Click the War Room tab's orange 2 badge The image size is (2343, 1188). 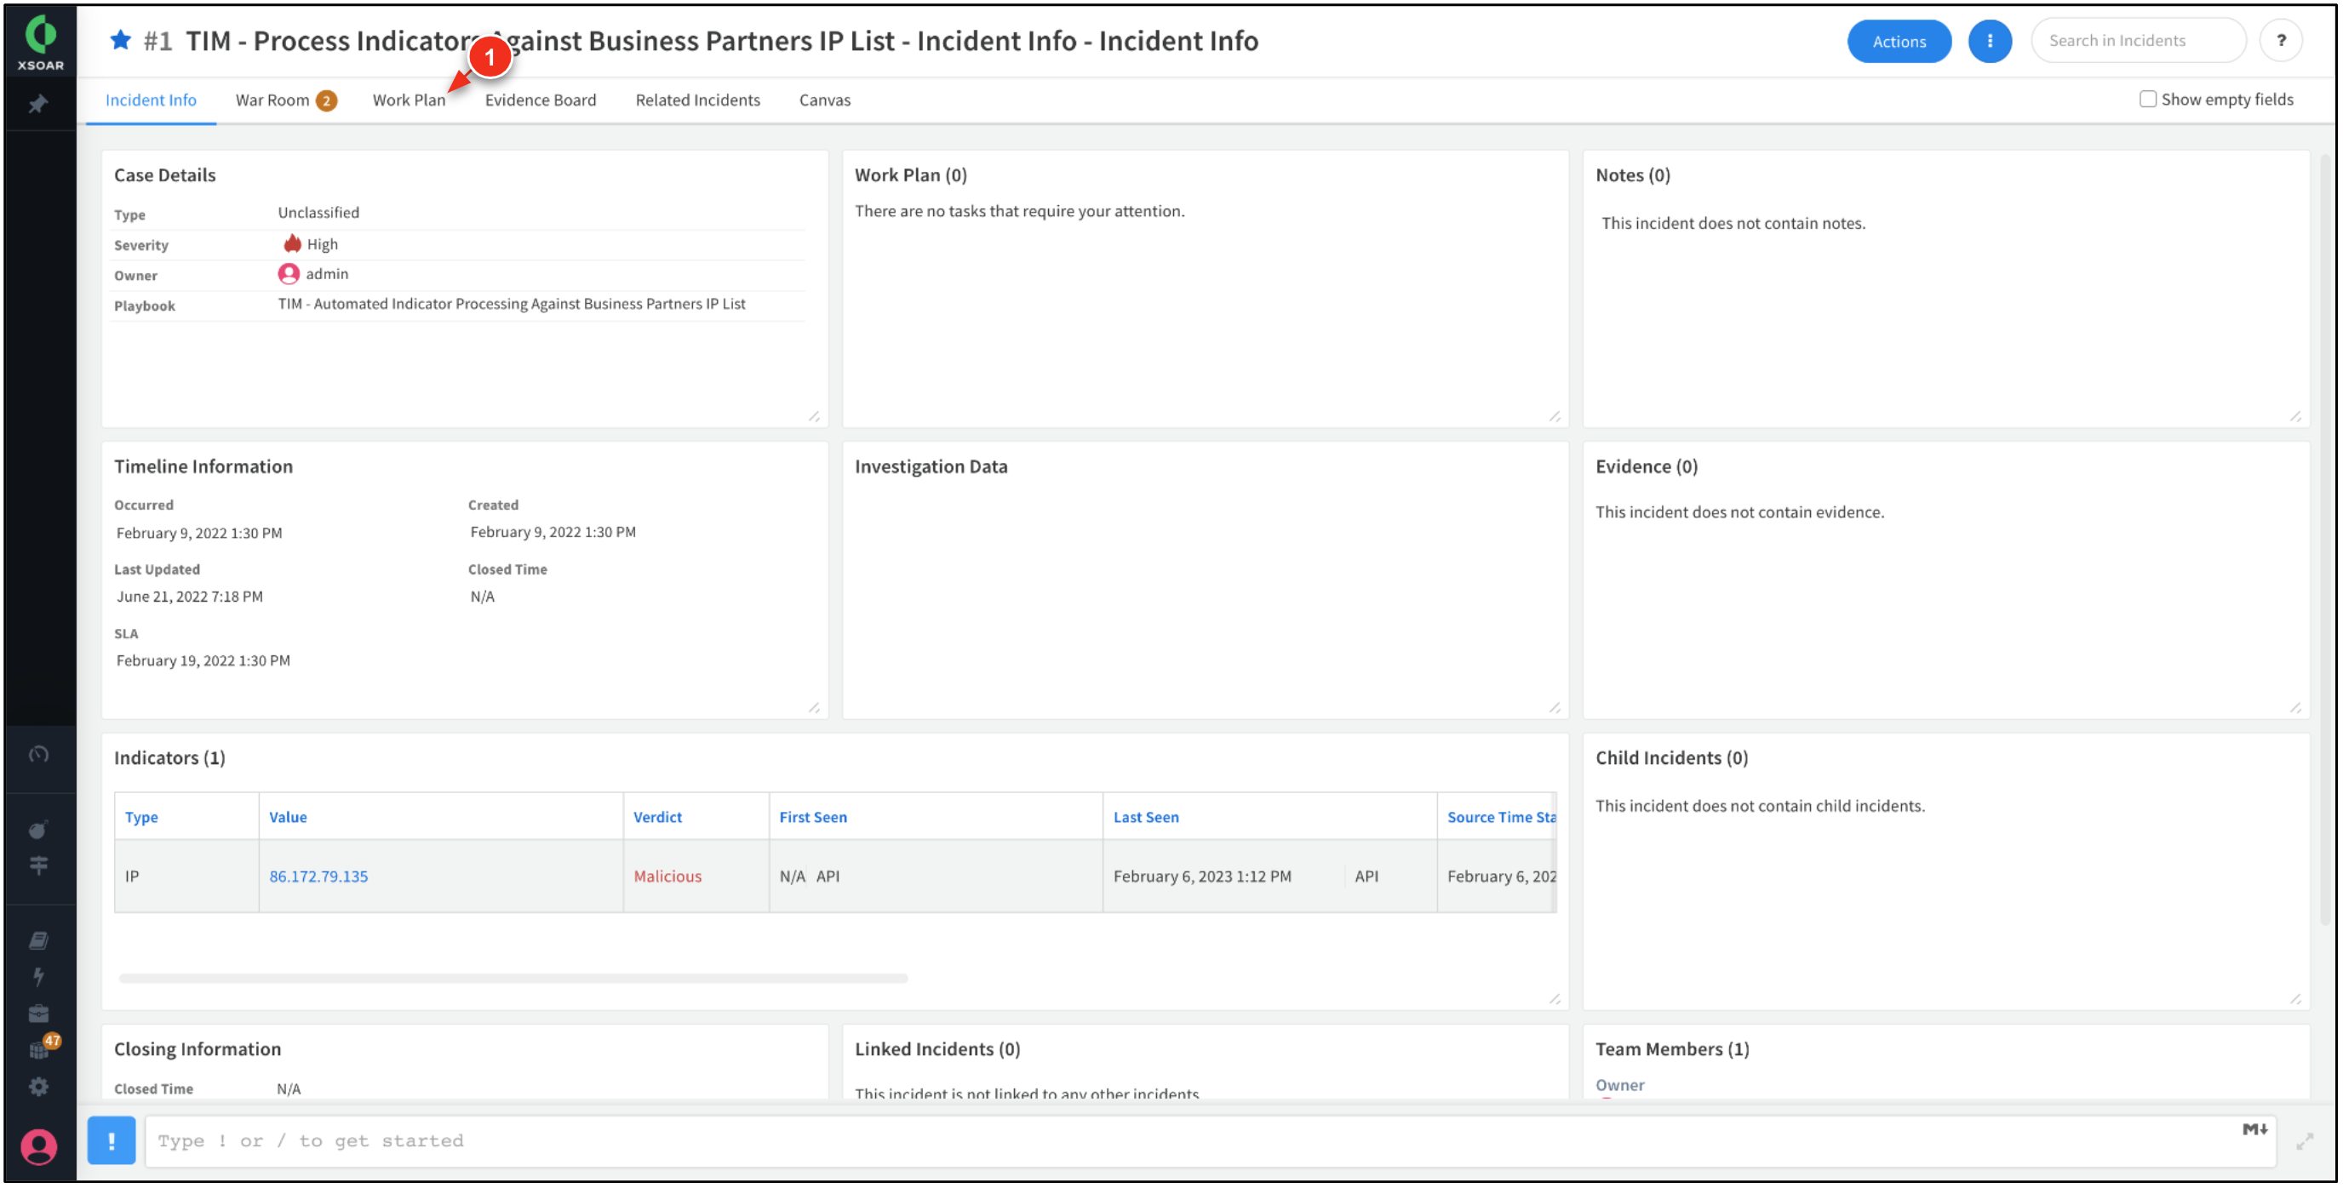(x=325, y=101)
